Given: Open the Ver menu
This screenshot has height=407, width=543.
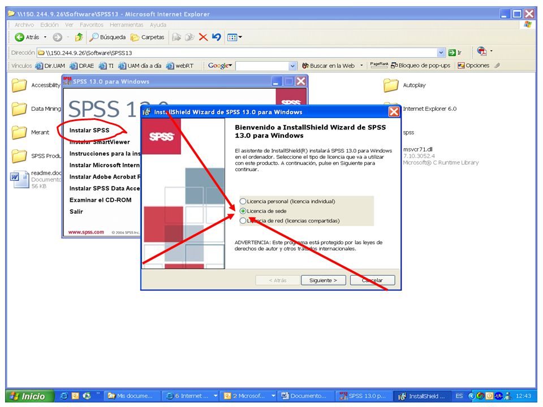Looking at the screenshot, I should [69, 24].
